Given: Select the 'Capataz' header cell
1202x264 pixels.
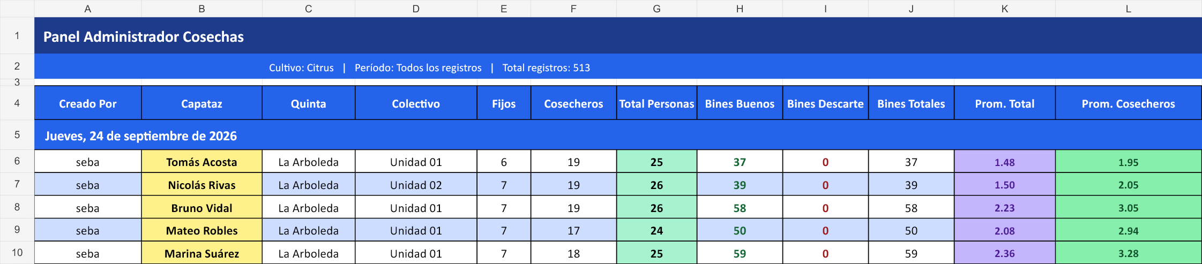Looking at the screenshot, I should coord(201,103).
